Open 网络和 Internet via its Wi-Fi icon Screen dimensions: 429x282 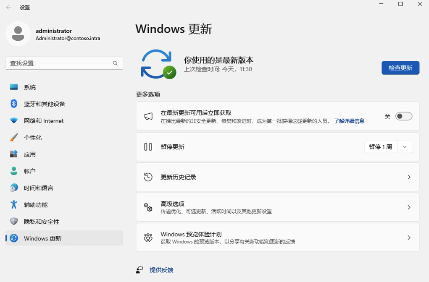click(x=13, y=120)
